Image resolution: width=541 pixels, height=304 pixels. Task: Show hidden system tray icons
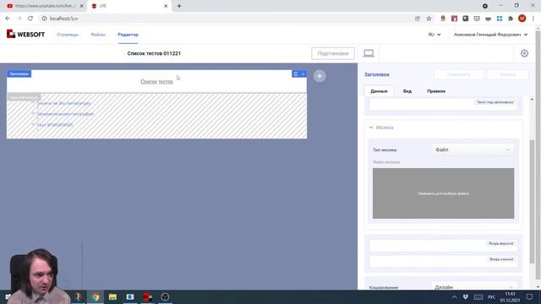point(455,297)
